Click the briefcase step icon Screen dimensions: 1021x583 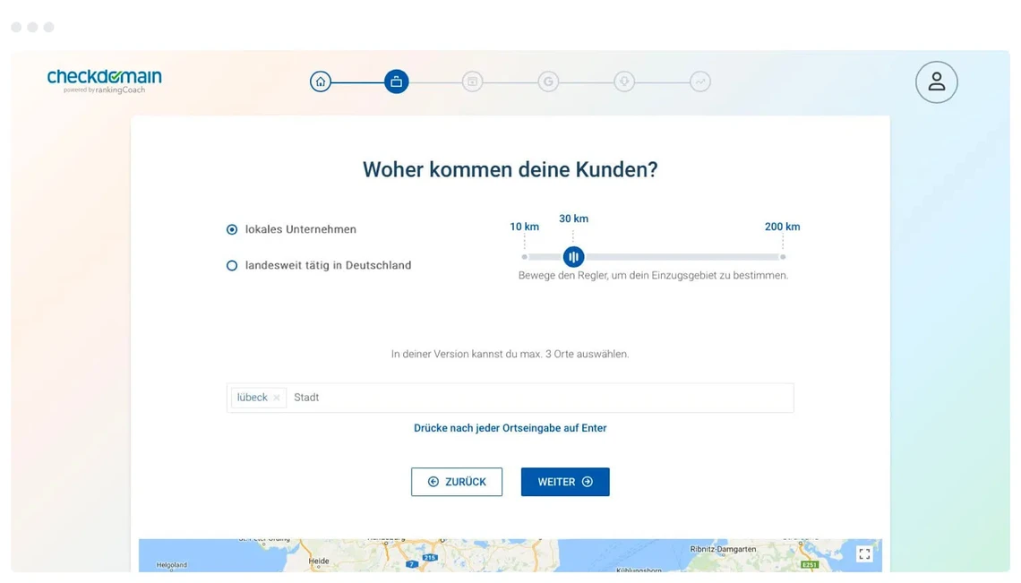396,81
